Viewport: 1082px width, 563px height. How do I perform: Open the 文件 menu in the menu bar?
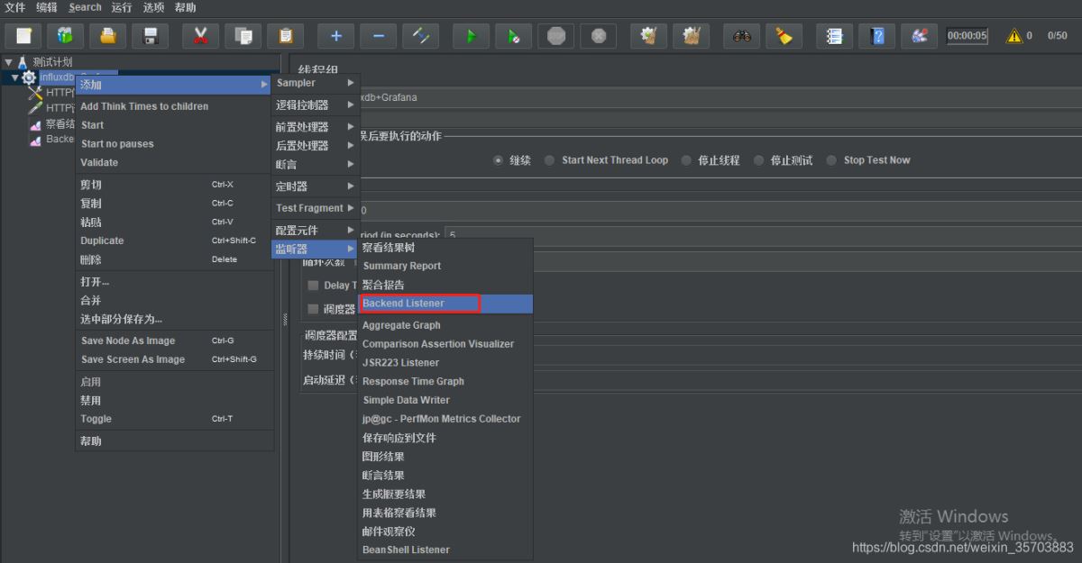[x=15, y=7]
